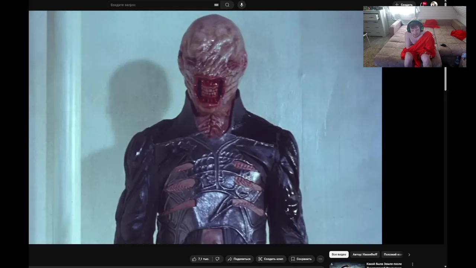Click the webcam overlay window

tap(415, 36)
